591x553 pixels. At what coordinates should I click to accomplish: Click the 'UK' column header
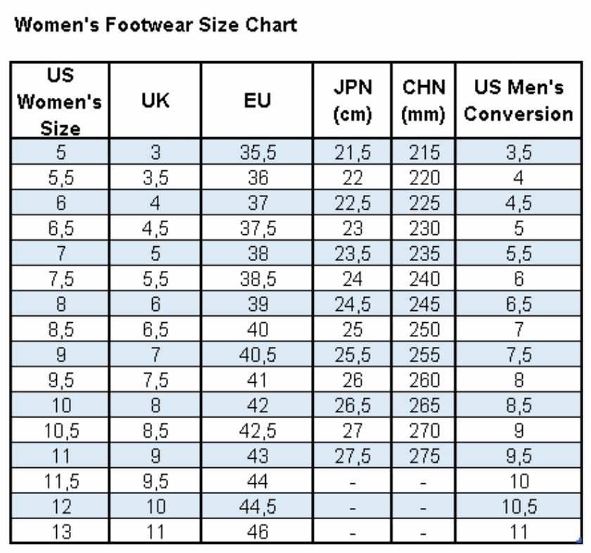[156, 101]
